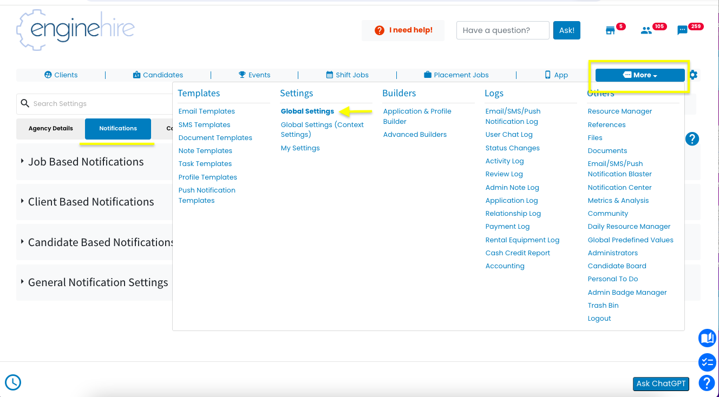Open the blue book resource icon bottom right
Viewport: 719px width, 397px height.
[707, 338]
